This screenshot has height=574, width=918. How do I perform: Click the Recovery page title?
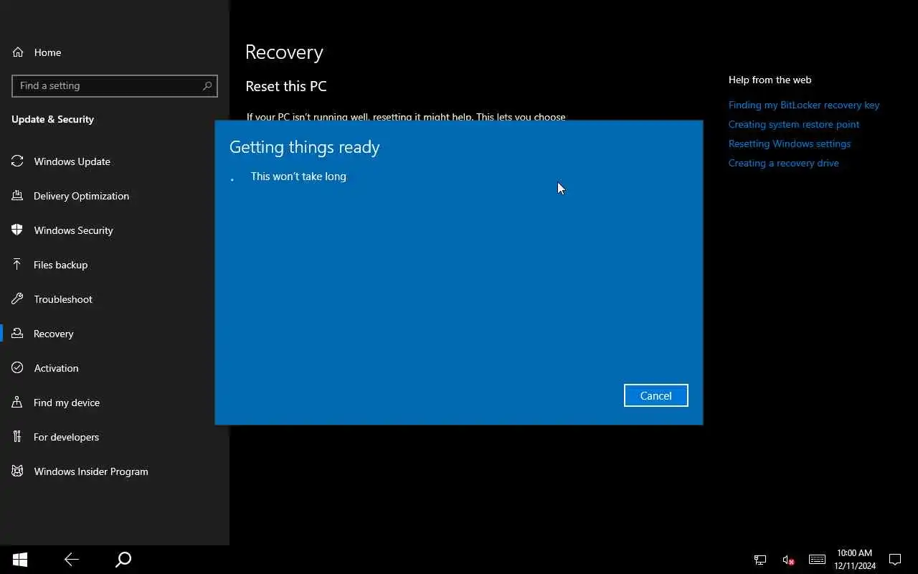(x=284, y=52)
